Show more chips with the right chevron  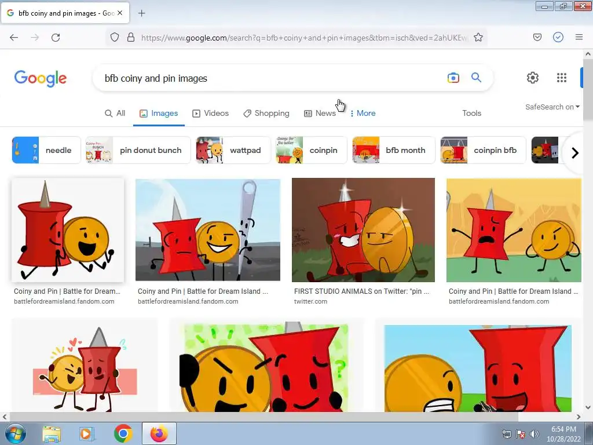click(x=575, y=153)
